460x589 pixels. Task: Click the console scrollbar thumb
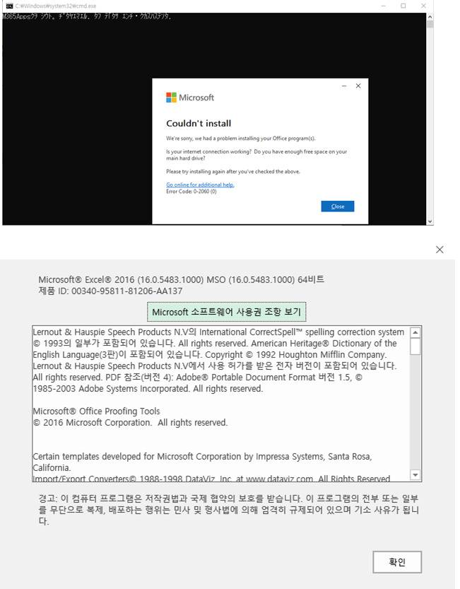[x=430, y=25]
